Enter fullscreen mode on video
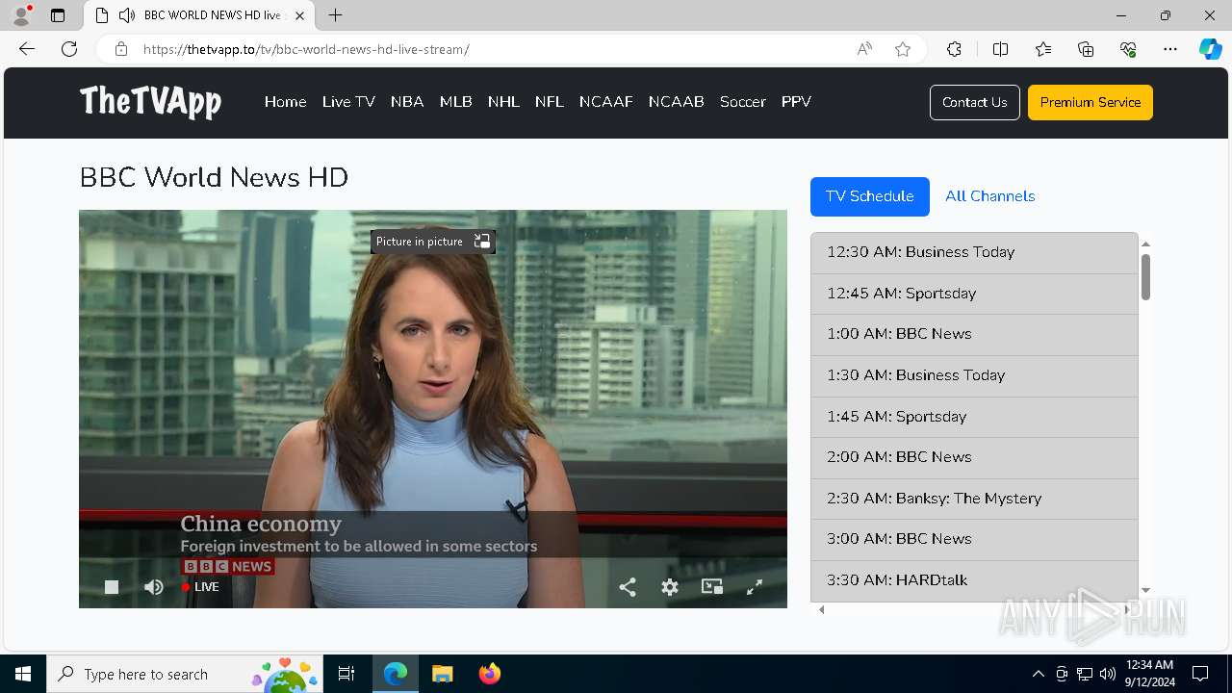Viewport: 1232px width, 693px height. click(x=755, y=587)
